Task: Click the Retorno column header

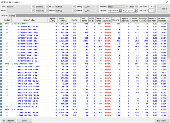Action: click(x=116, y=20)
